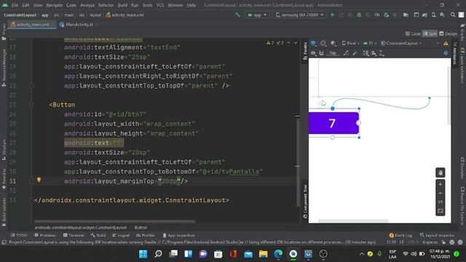Click the design warning triangle icon
The height and width of the screenshot is (262, 466).
[446, 44]
